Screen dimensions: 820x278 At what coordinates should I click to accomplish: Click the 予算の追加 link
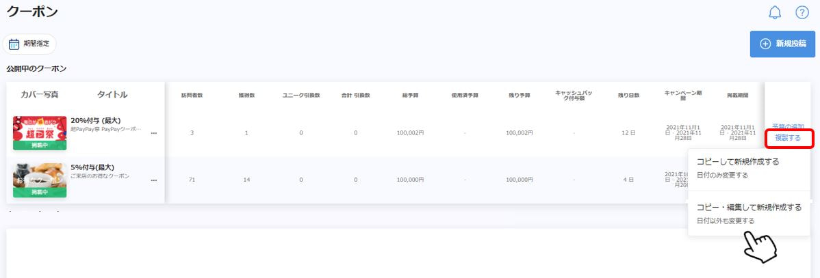[x=788, y=126]
